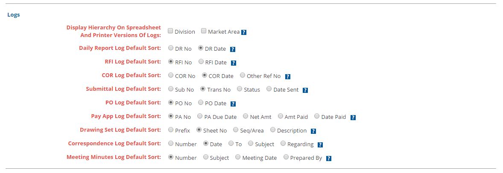503x173 pixels.
Task: Open help icon for RFI Log sort
Action: (x=234, y=63)
